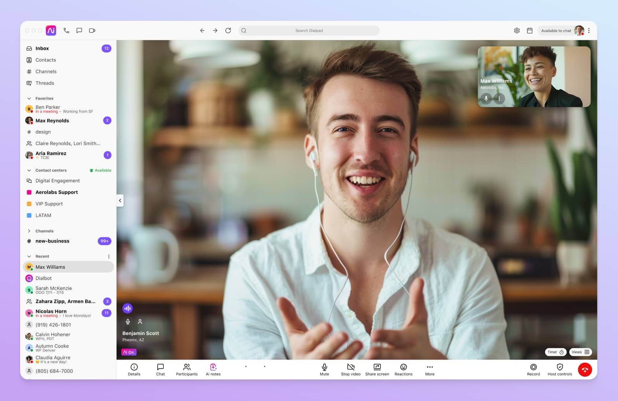Collapse the Favorites section
This screenshot has width=618, height=401.
click(29, 99)
